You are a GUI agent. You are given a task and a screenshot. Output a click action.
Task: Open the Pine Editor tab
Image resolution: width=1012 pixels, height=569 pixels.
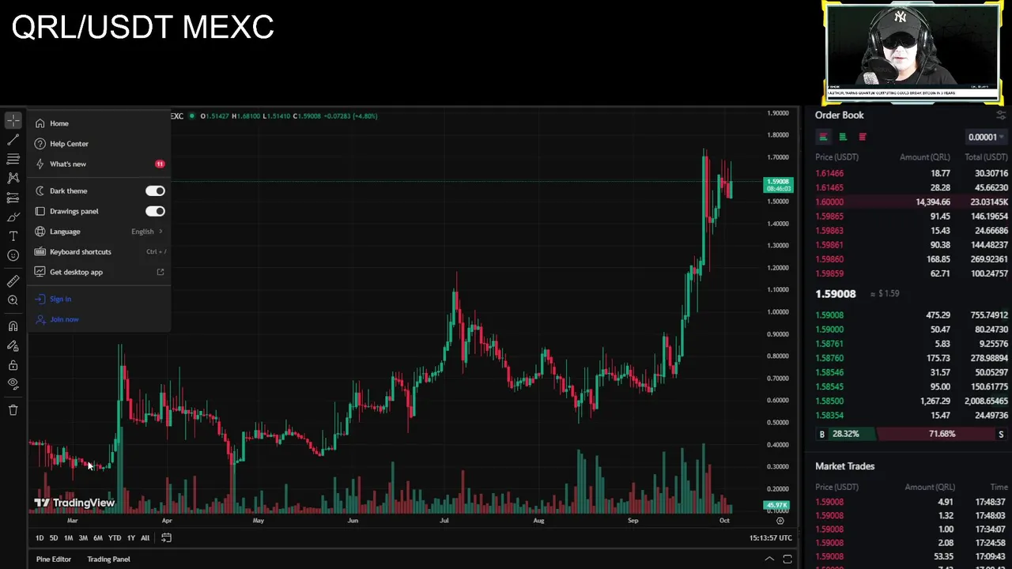click(x=54, y=560)
